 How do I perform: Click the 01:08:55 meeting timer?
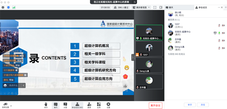(x=105, y=7)
